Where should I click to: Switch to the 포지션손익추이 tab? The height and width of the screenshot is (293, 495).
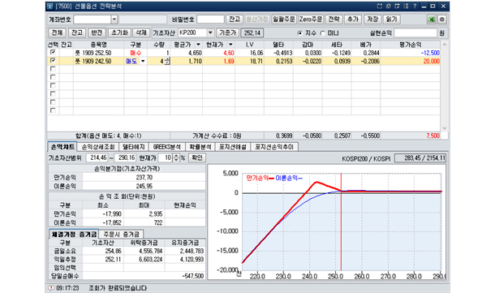(x=274, y=147)
